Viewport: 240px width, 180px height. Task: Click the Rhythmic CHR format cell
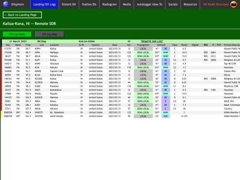pos(231,86)
